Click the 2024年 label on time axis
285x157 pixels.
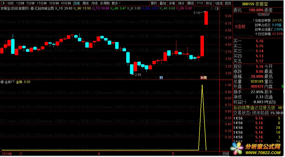[7, 154]
